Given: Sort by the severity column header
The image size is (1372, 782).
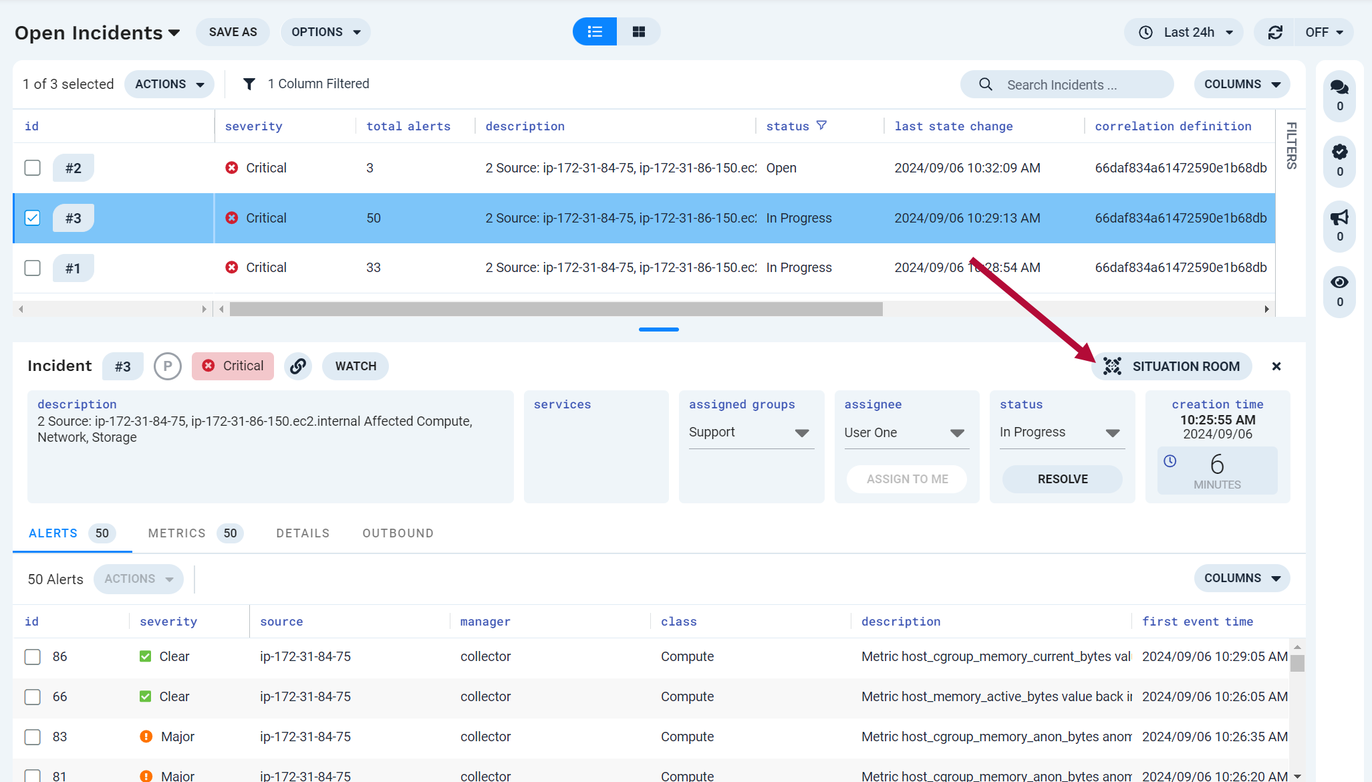Looking at the screenshot, I should point(253,126).
